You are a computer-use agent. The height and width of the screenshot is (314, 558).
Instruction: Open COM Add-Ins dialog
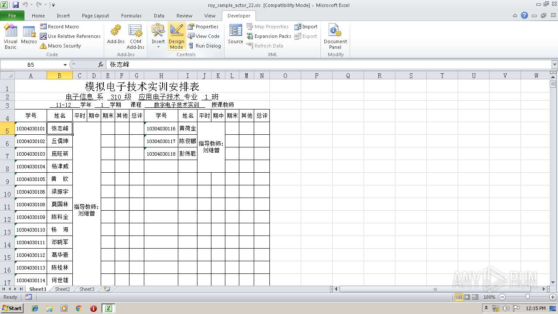pos(135,36)
